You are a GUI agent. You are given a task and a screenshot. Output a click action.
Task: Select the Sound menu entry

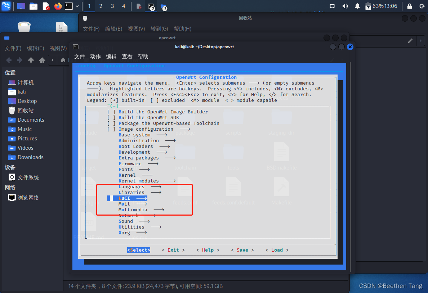tap(134, 221)
